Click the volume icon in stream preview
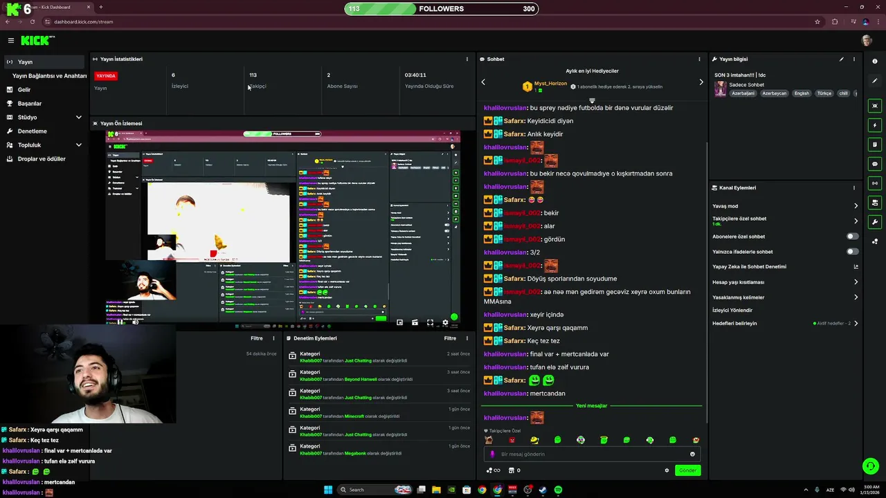The height and width of the screenshot is (498, 886). point(135,322)
